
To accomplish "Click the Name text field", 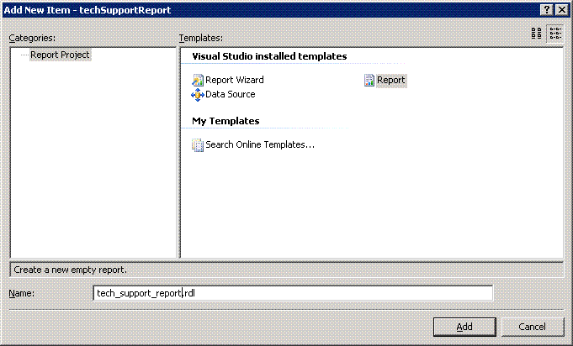I will click(292, 293).
